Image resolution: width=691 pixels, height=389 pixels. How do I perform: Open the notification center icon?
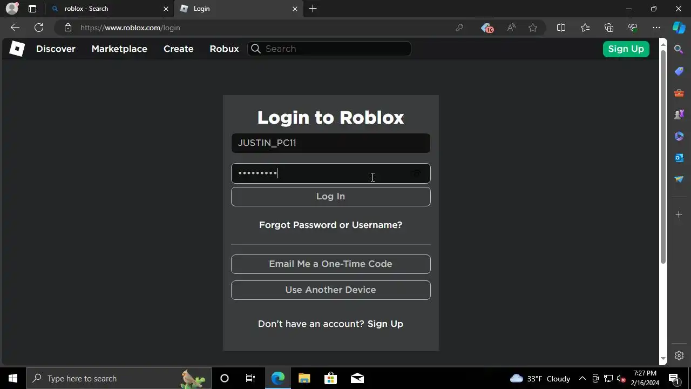pyautogui.click(x=674, y=378)
